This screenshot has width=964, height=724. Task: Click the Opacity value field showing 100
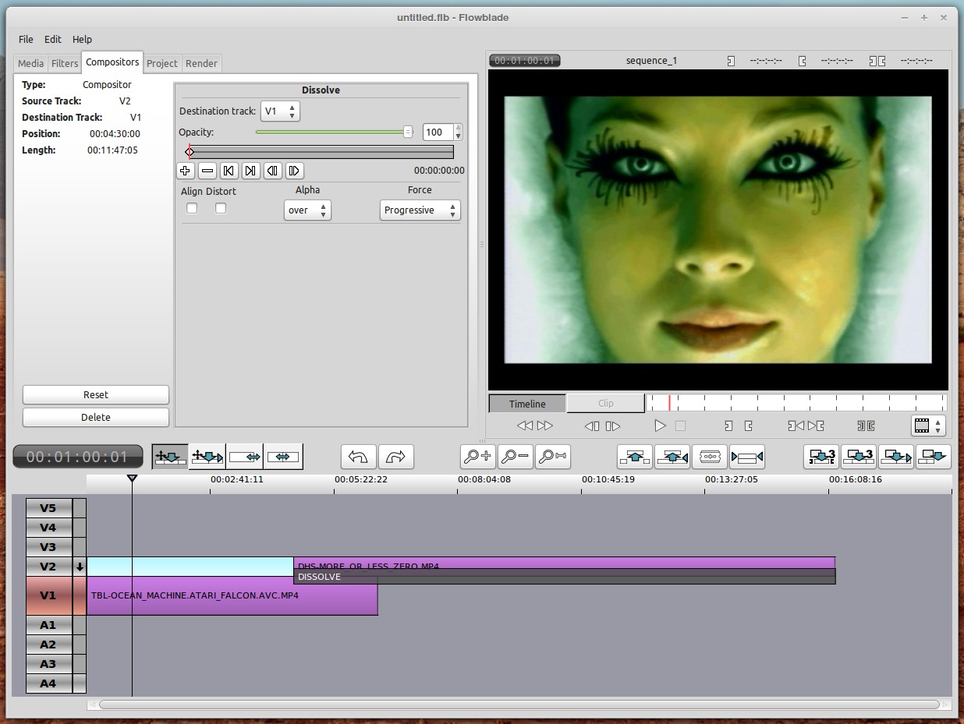coord(438,132)
